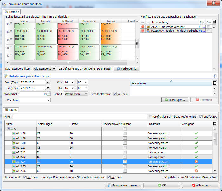Collapse the details section with double-chevron icon
222x191 pixels.
tap(214, 76)
